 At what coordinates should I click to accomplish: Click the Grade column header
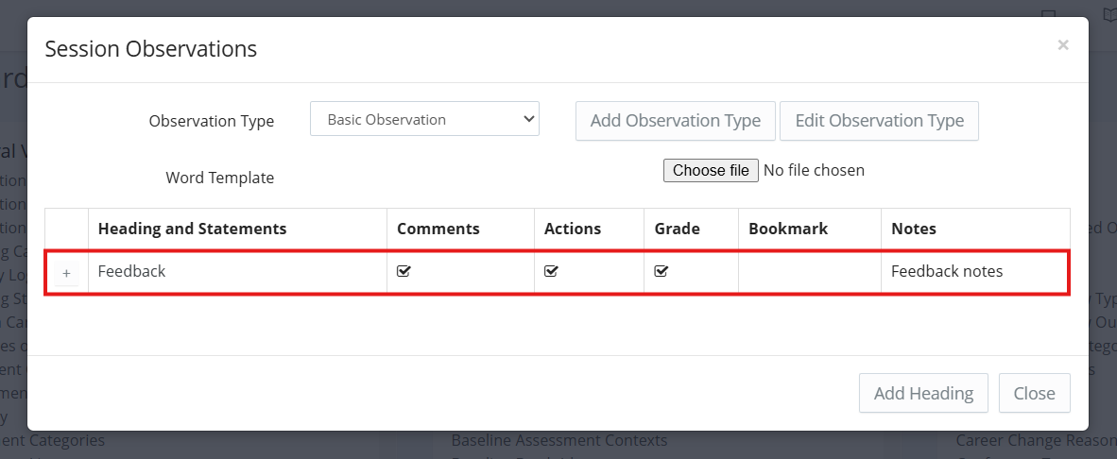tap(677, 229)
